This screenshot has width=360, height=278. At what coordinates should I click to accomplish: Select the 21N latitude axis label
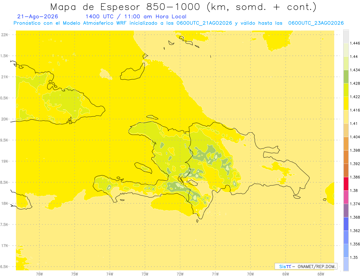point(5,77)
